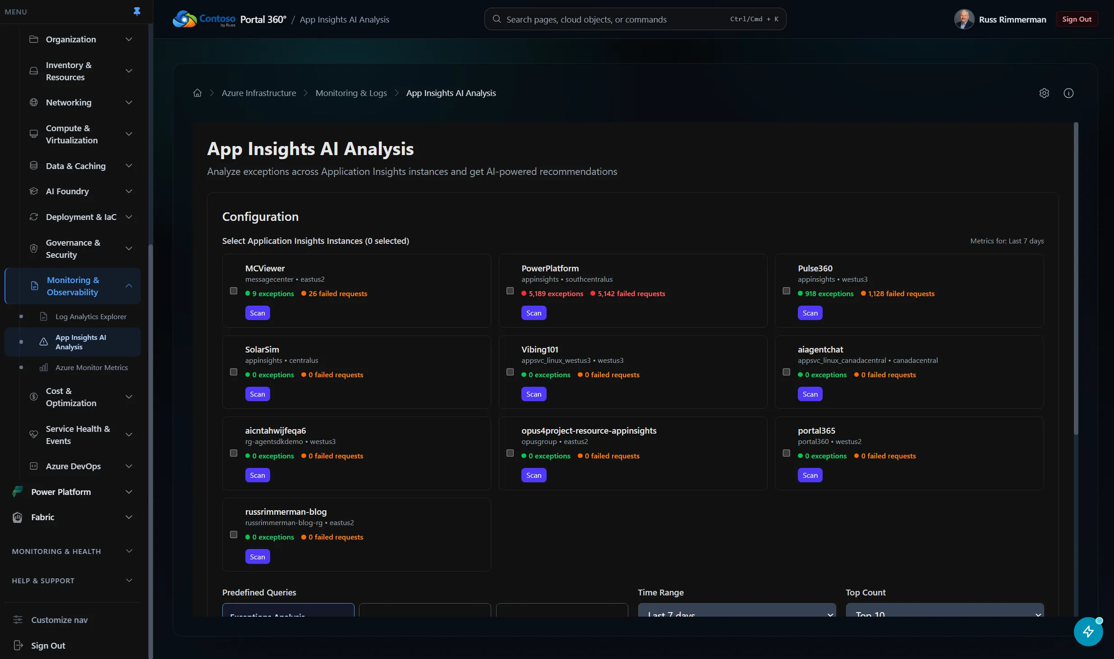The height and width of the screenshot is (659, 1114).
Task: Open Log Analytics Explorer page
Action: (73, 316)
